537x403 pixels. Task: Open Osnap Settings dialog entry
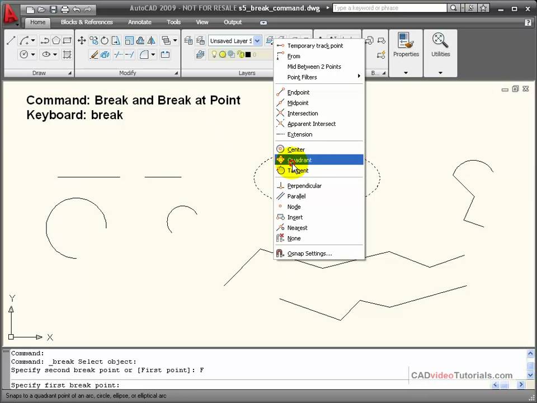tap(319, 254)
